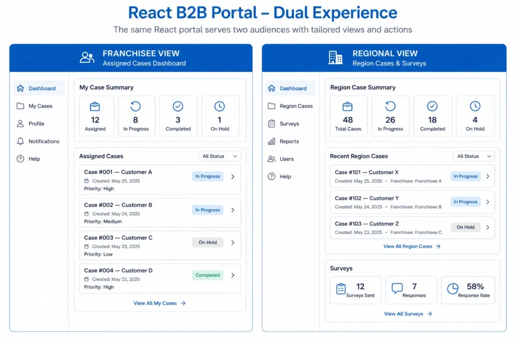Follow the View All Region Cases link

[x=412, y=247]
